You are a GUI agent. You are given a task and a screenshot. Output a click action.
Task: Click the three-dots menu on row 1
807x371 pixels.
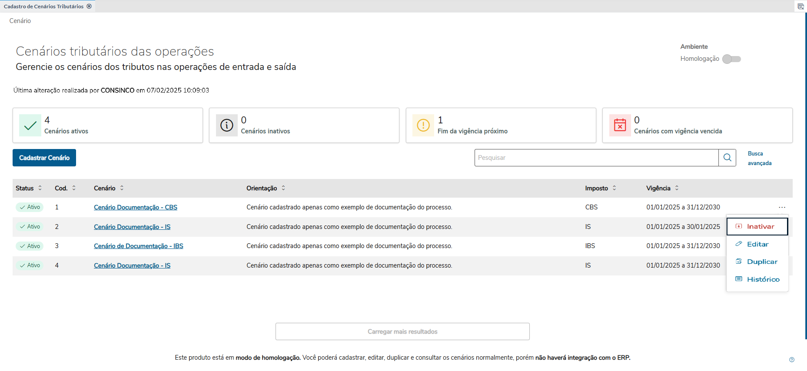[x=782, y=208]
